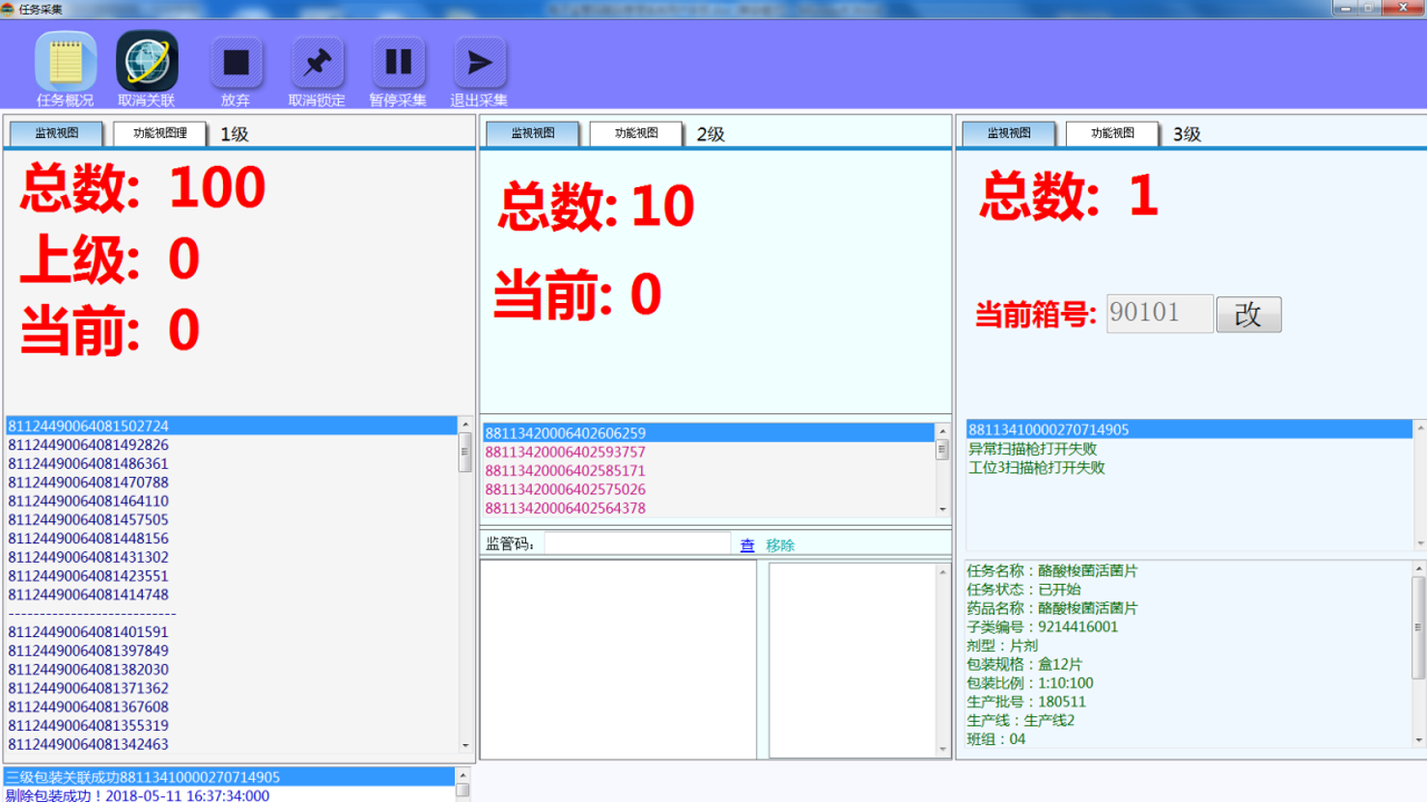
Task: Switch to 监视视图 tab in the 1级 panel
Action: click(57, 133)
